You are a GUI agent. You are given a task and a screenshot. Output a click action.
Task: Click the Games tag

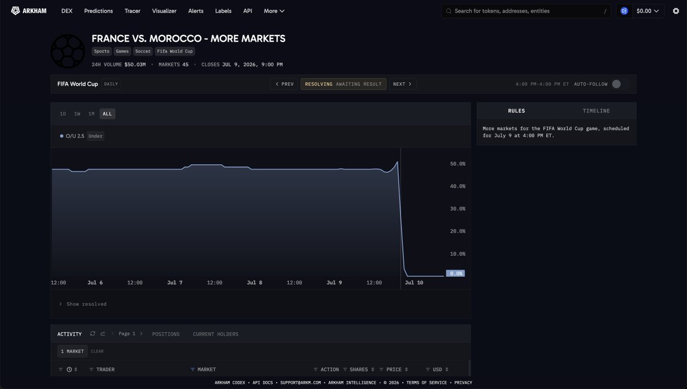pyautogui.click(x=122, y=51)
